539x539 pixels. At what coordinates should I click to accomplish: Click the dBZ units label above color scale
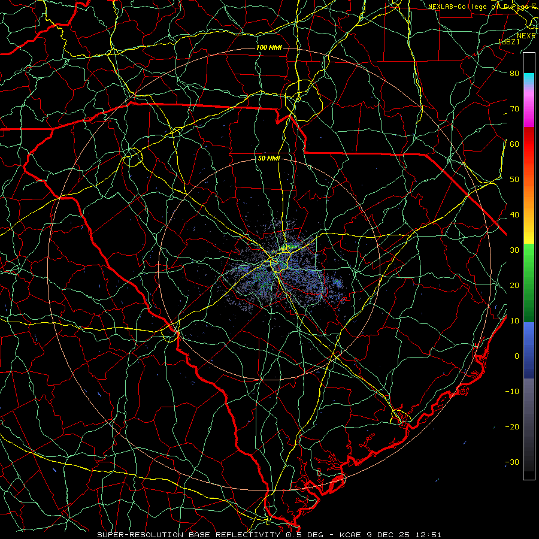[509, 41]
